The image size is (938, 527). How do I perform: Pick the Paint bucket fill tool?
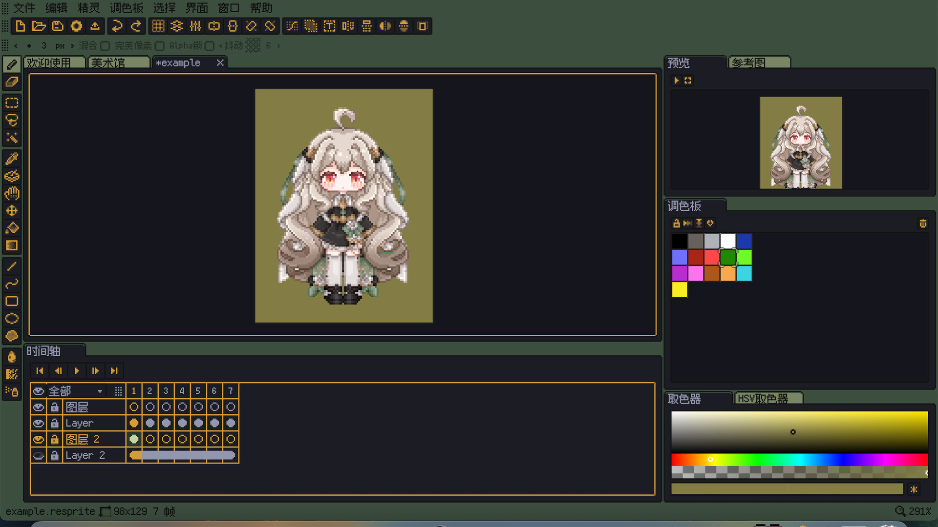pyautogui.click(x=12, y=228)
